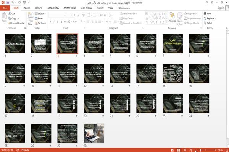Click the Undo icon in title bar
The height and width of the screenshot is (152, 229).
[13, 3]
